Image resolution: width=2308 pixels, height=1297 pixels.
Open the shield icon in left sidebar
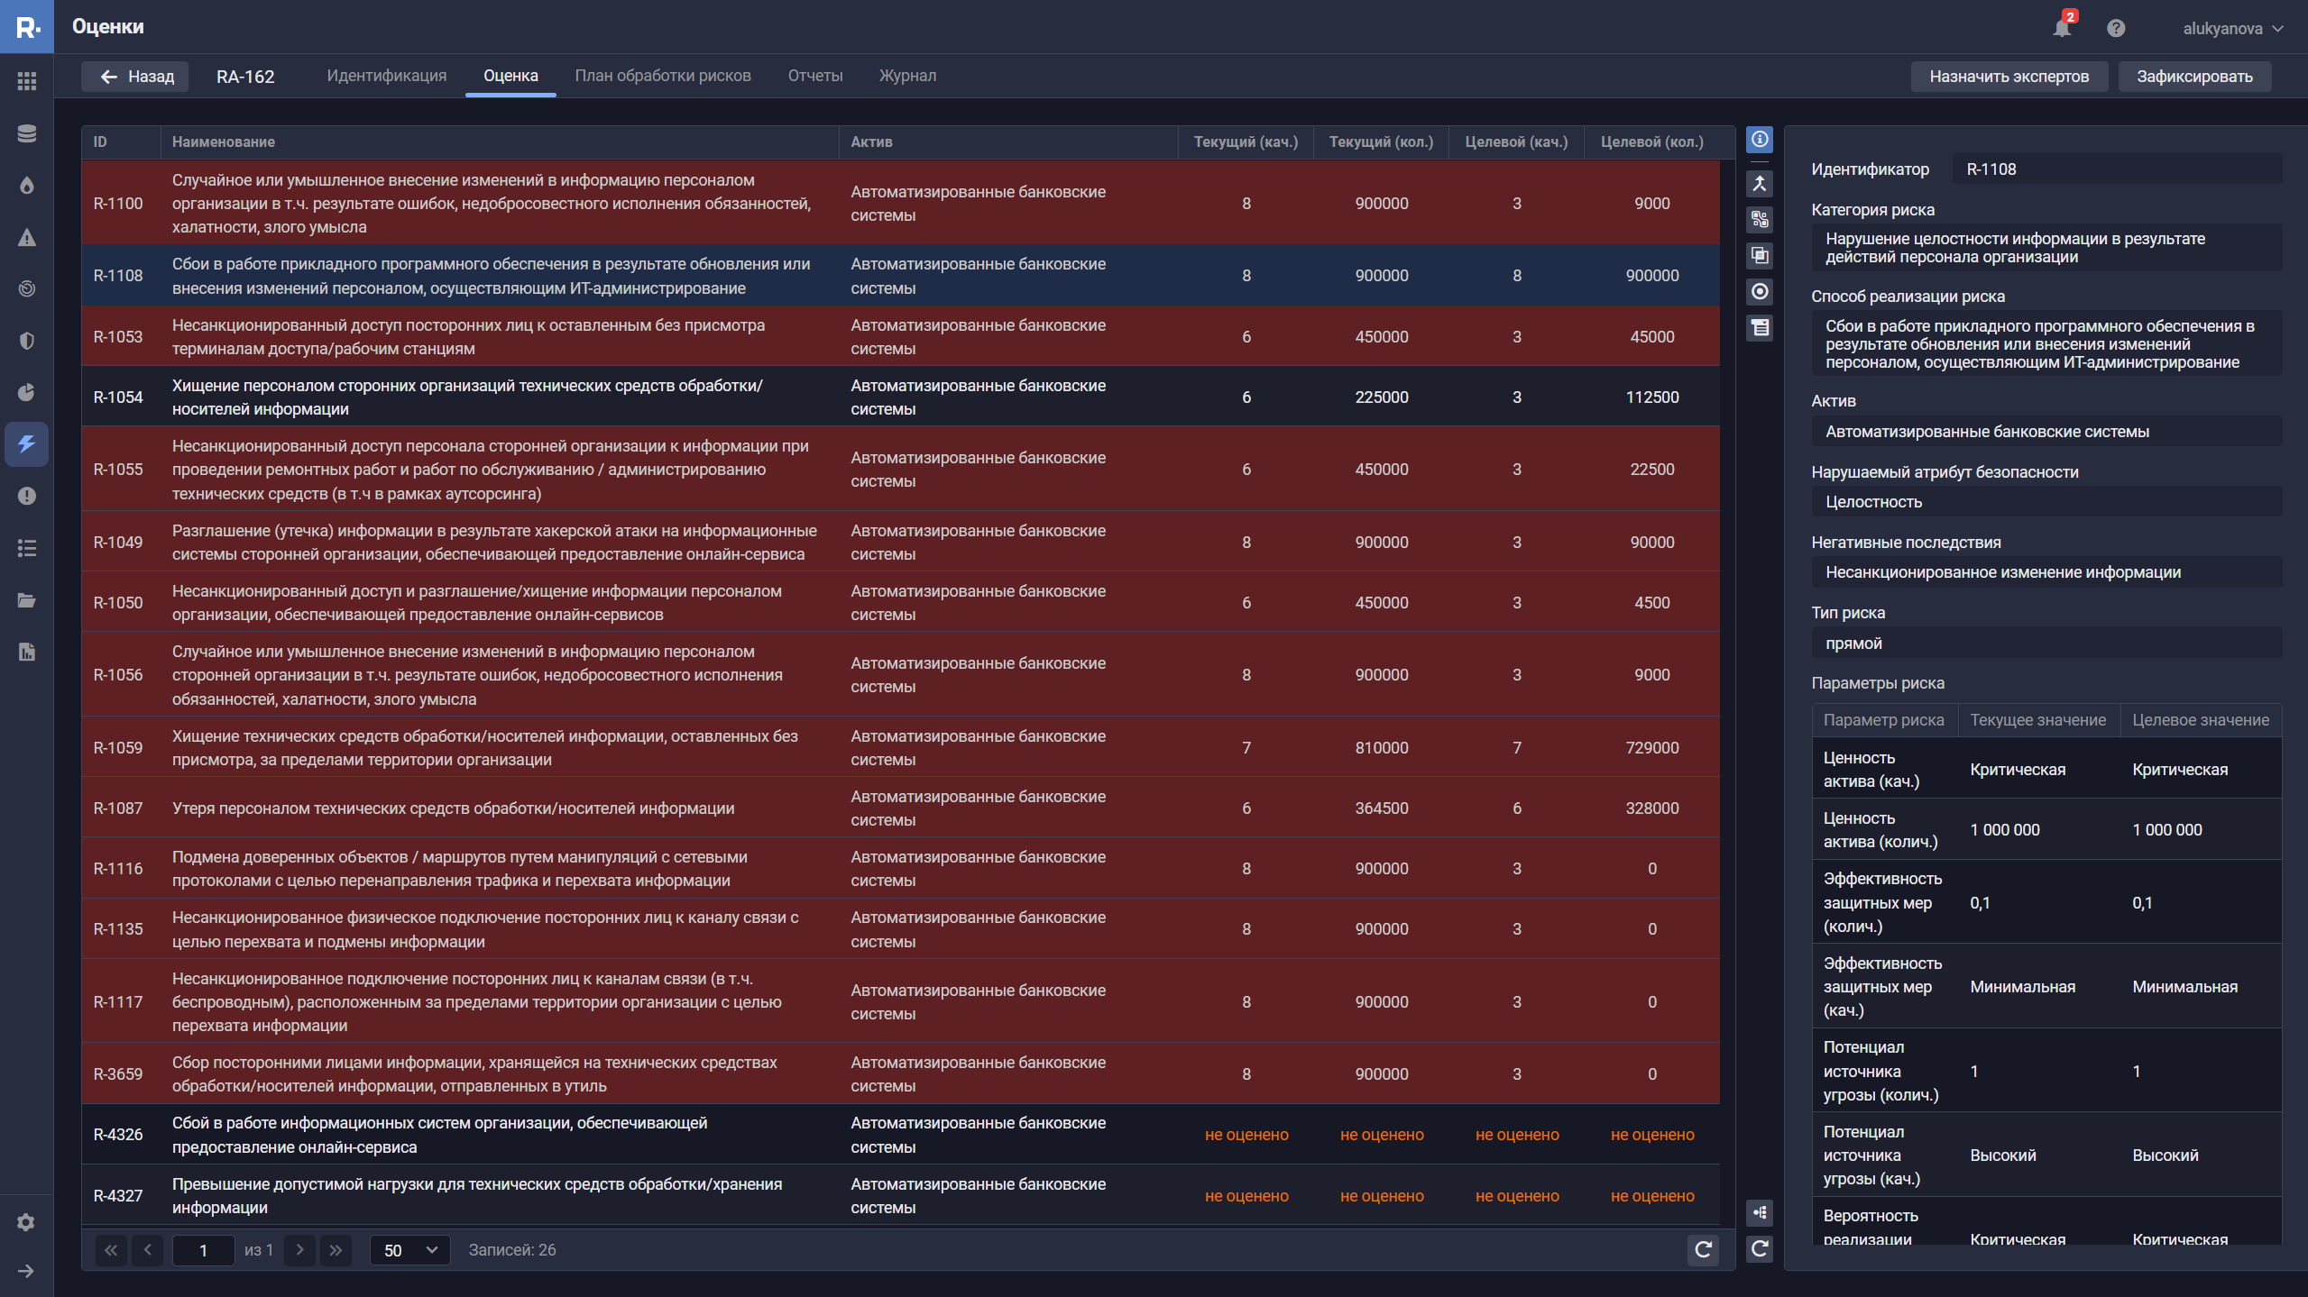pos(26,341)
